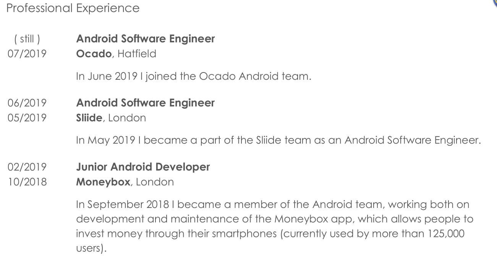The image size is (497, 256).
Task: Click the Moneybox company name in bold
Action: pos(103,182)
